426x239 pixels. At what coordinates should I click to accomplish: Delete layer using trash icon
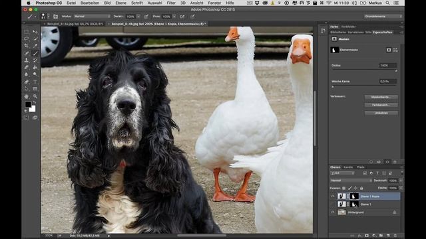click(395, 236)
